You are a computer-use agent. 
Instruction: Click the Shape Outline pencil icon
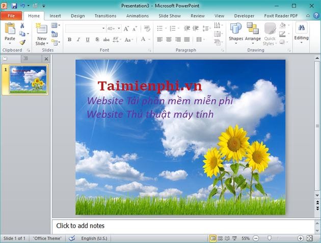(282, 34)
